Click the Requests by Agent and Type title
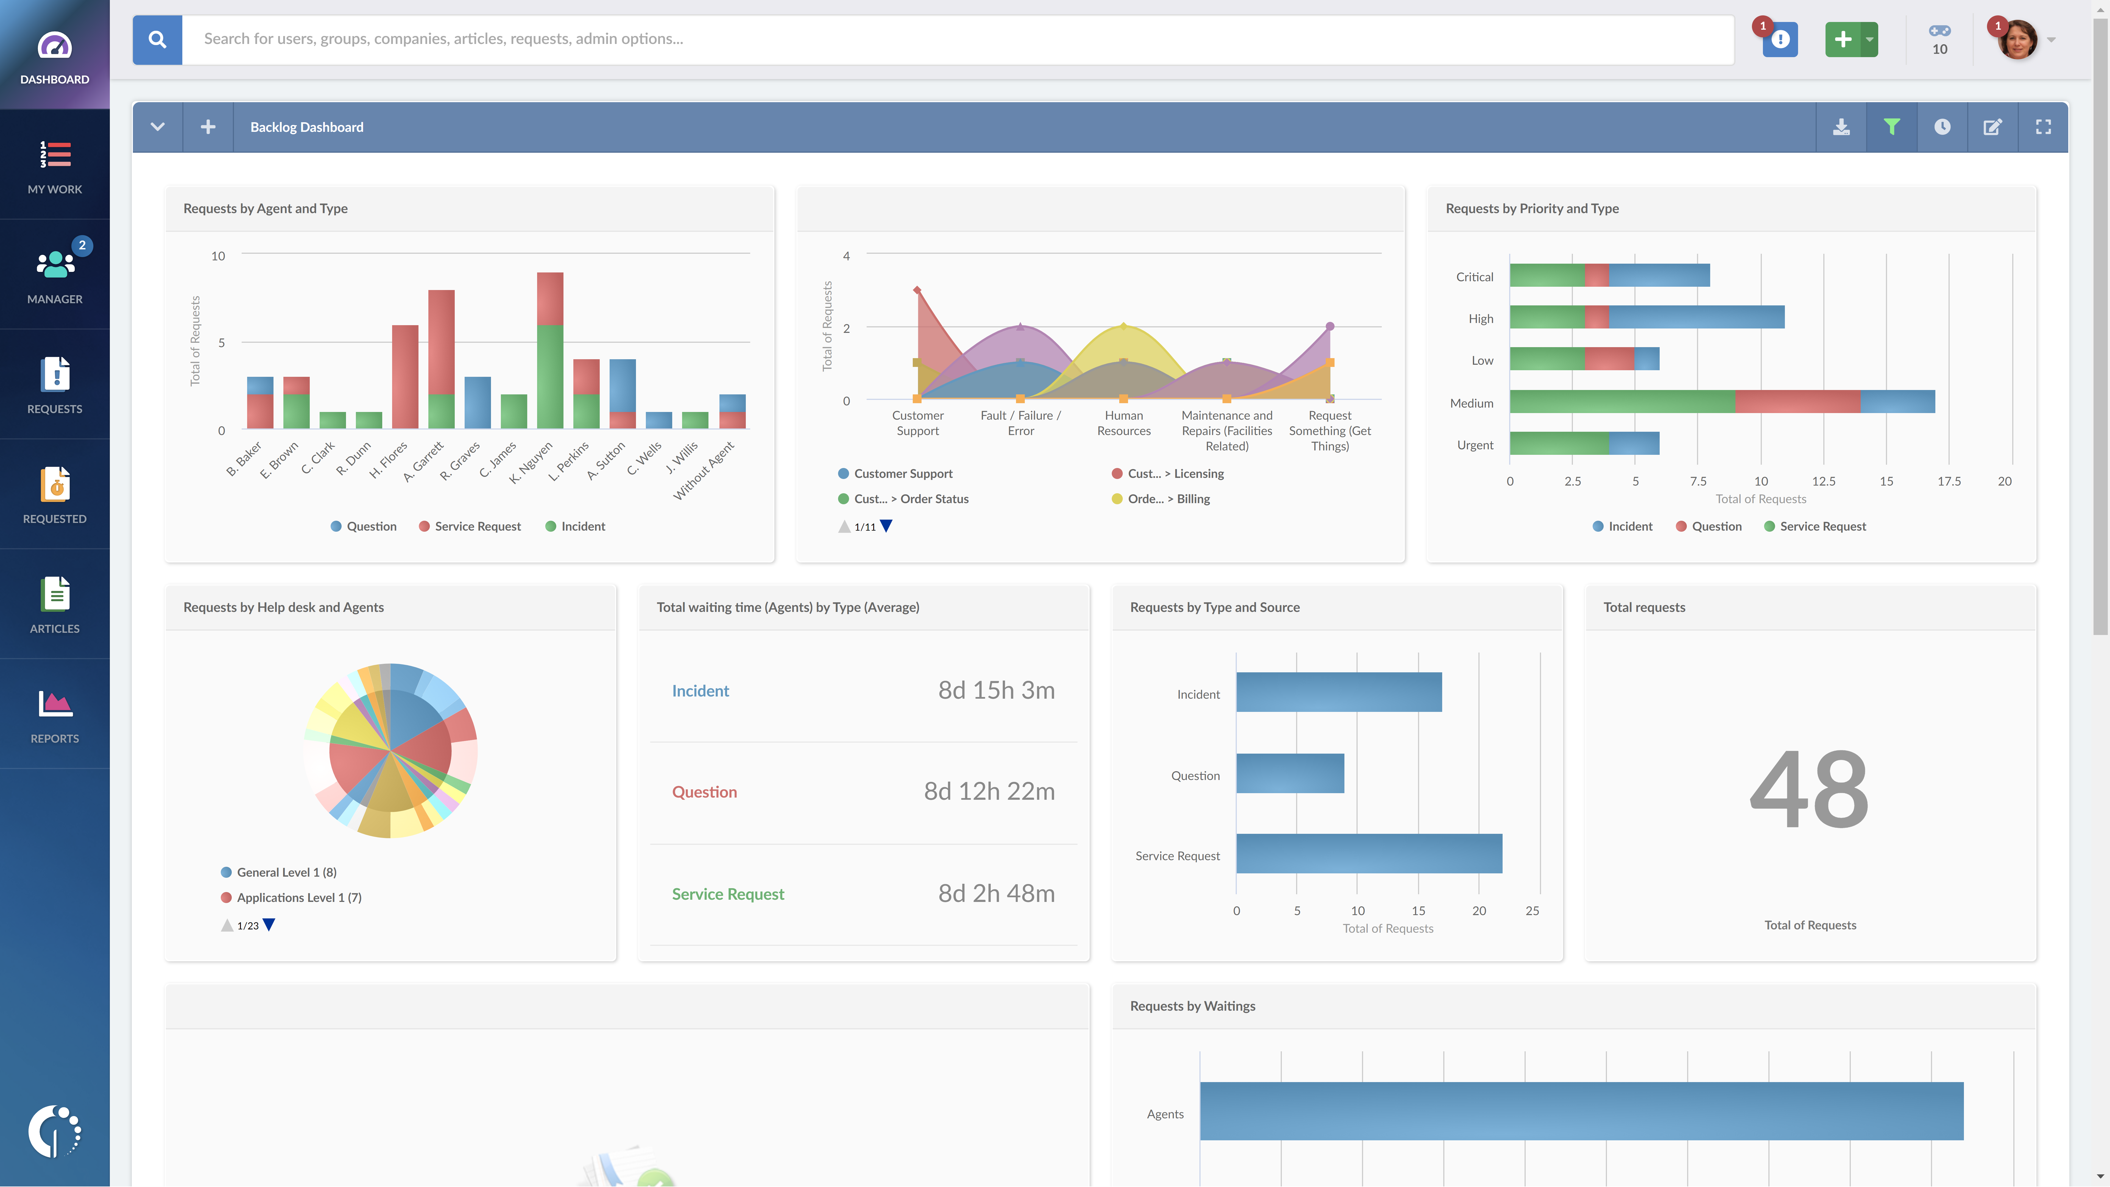 pos(265,209)
